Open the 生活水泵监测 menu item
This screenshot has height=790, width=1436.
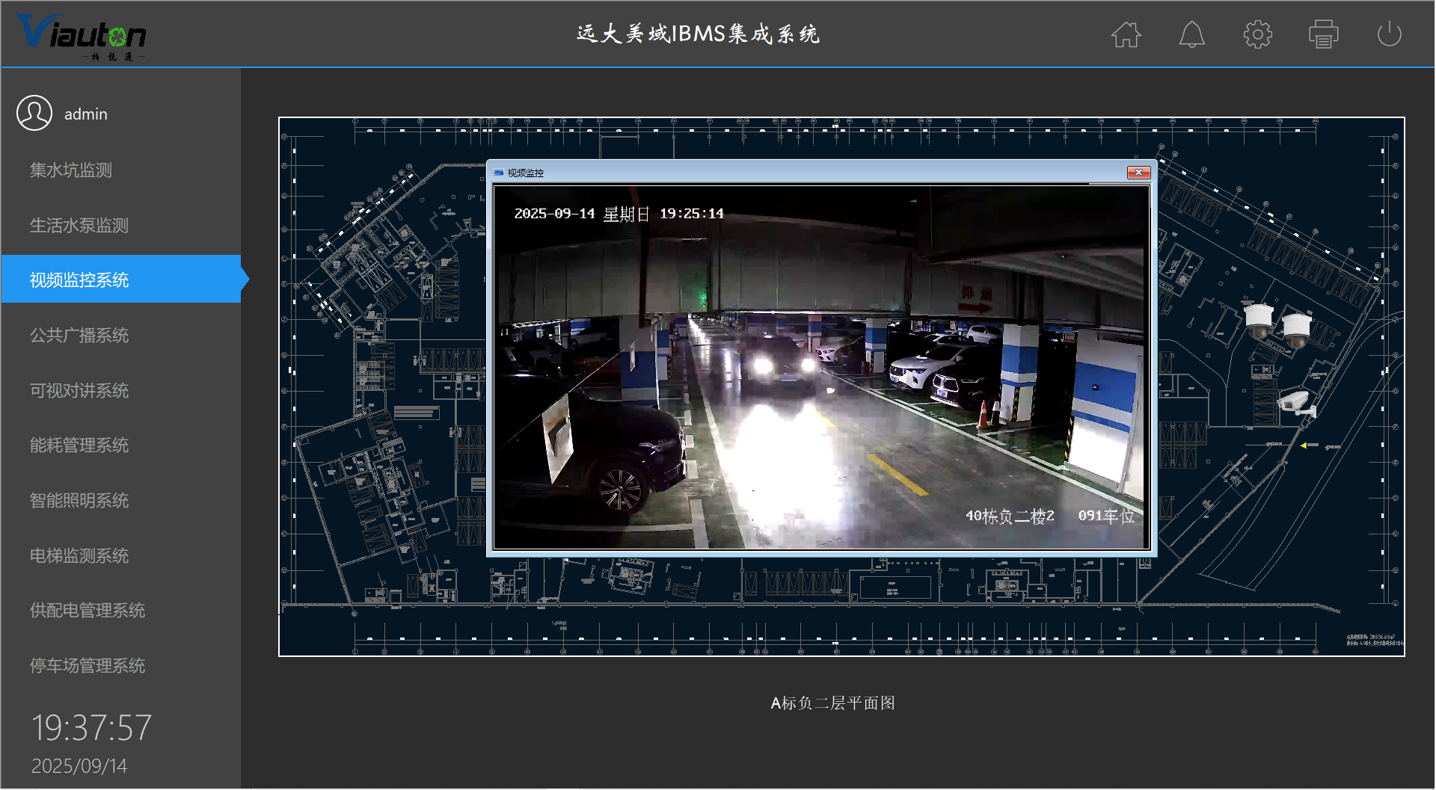[x=79, y=225]
